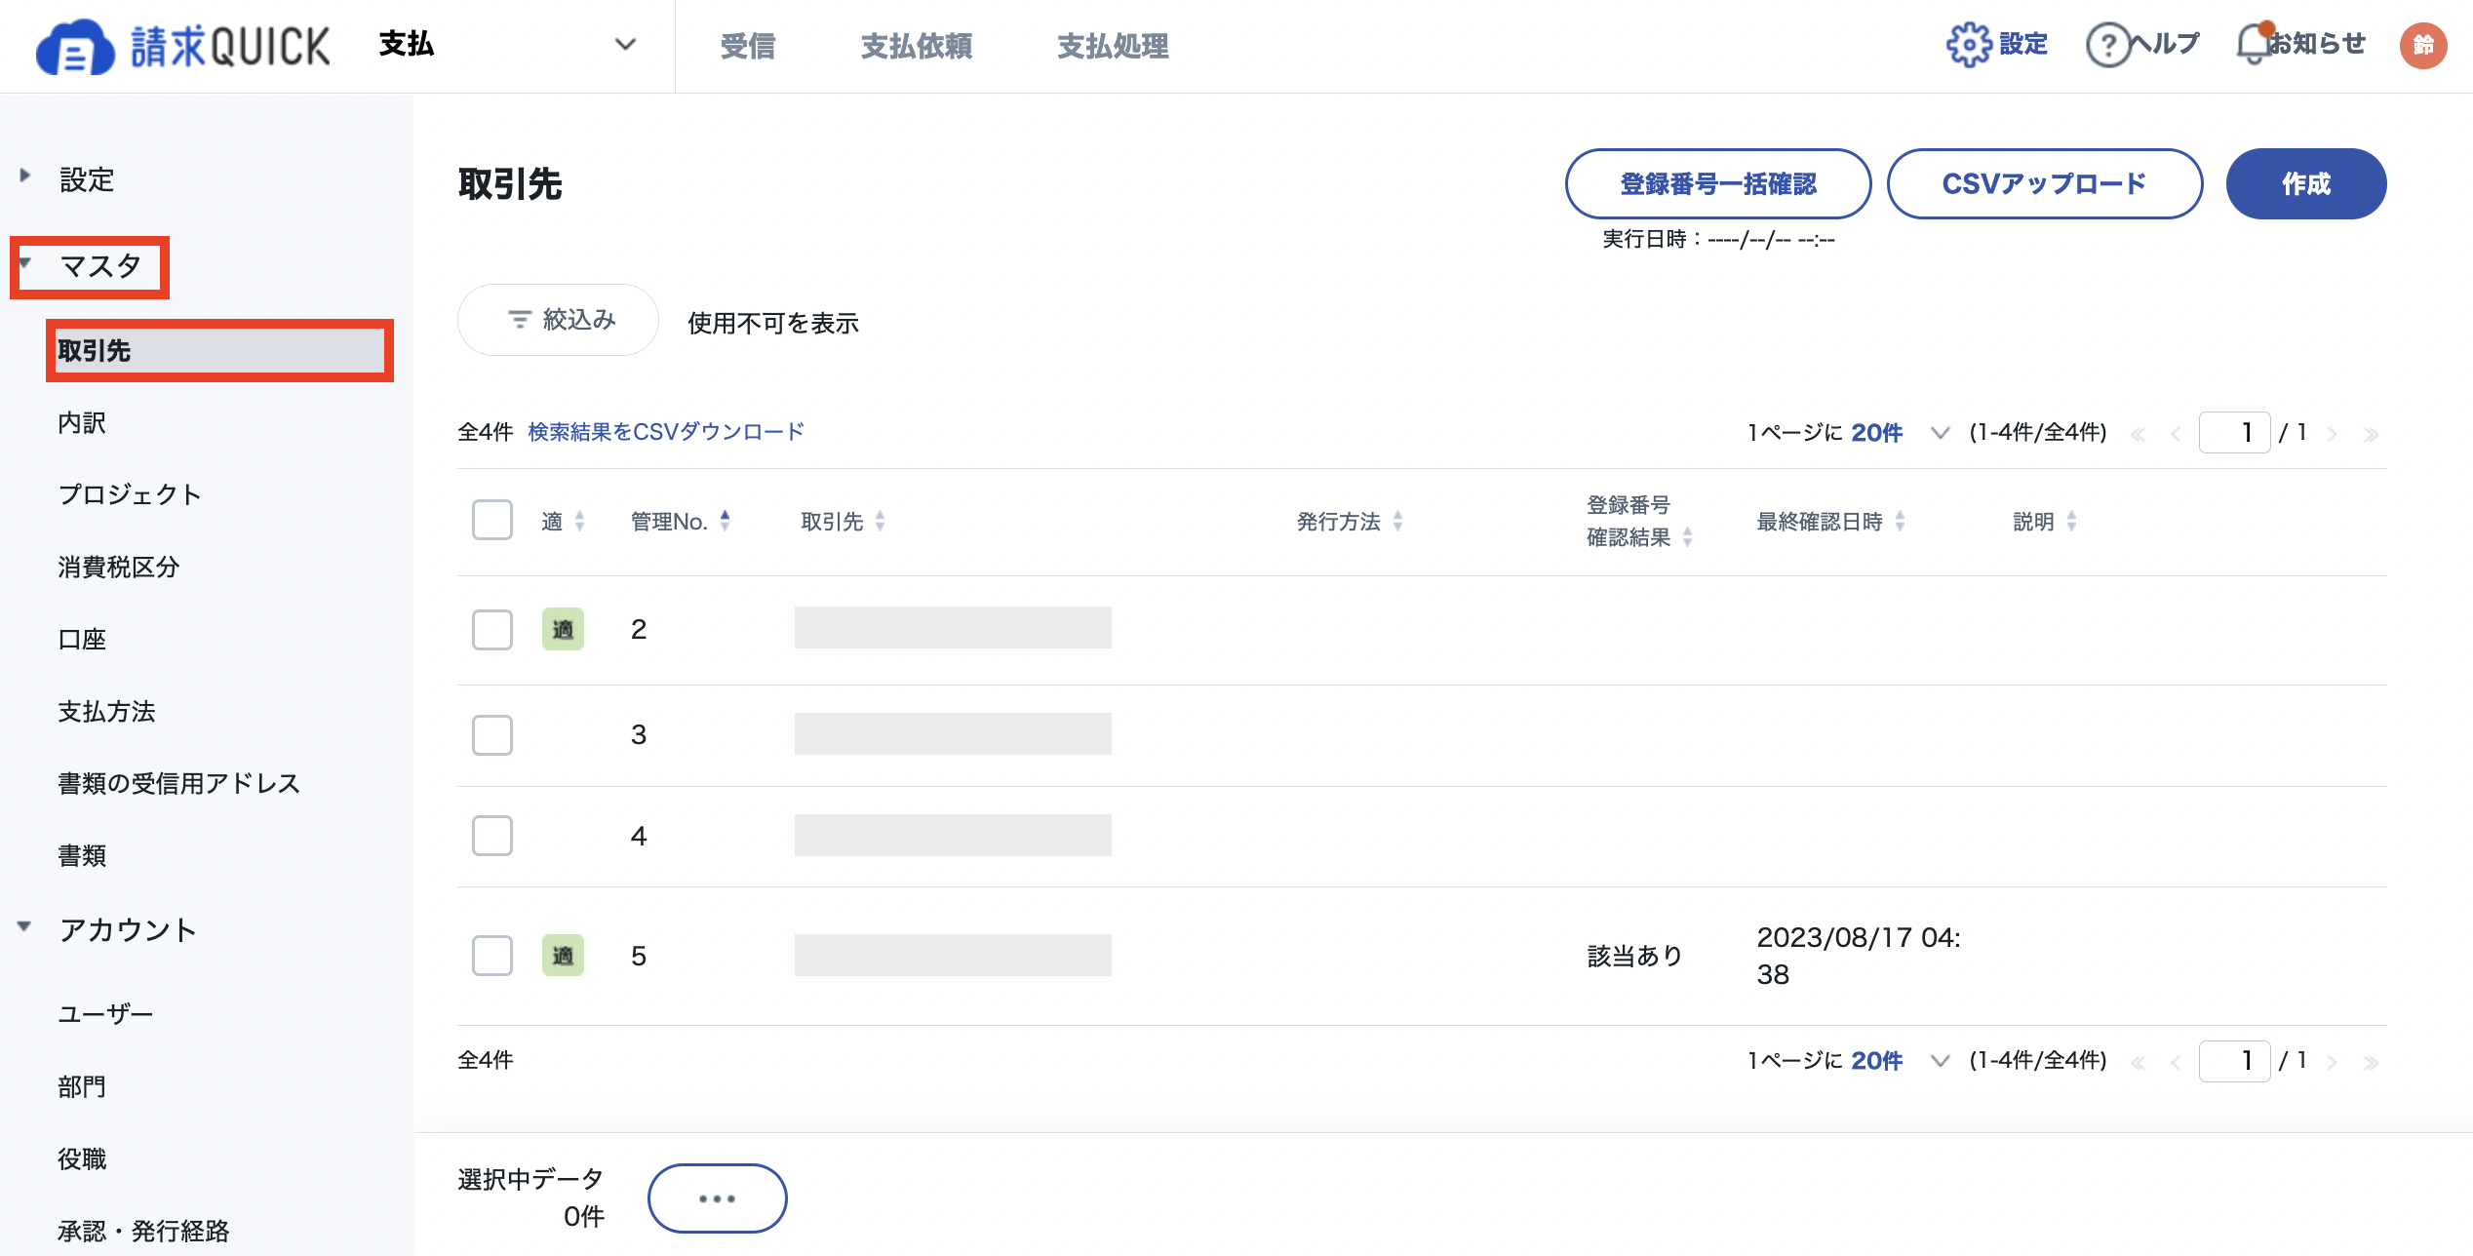Click the 適 badge in row 5
The height and width of the screenshot is (1256, 2473).
563,955
